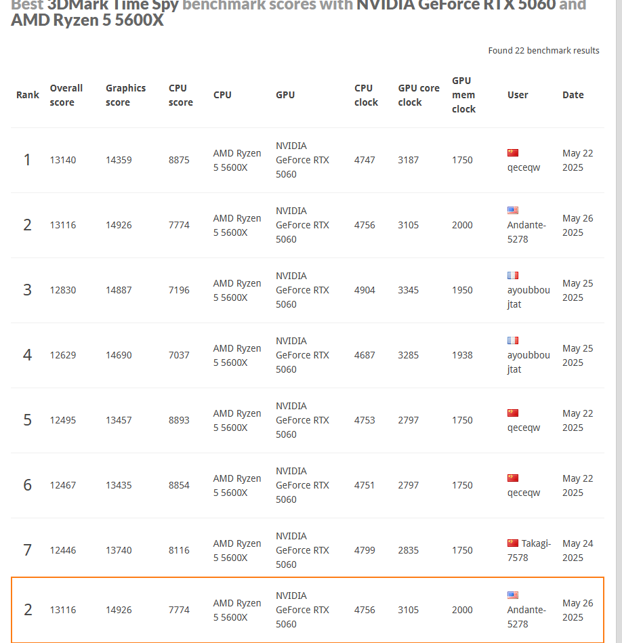Click France flag icon in rank 4 row
Viewport: 622px width, 643px height.
(x=513, y=340)
